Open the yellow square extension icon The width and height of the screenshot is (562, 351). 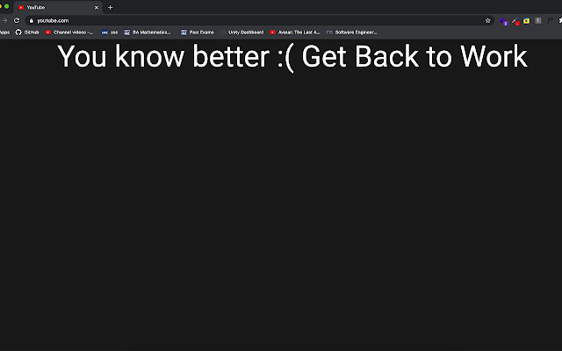(527, 21)
